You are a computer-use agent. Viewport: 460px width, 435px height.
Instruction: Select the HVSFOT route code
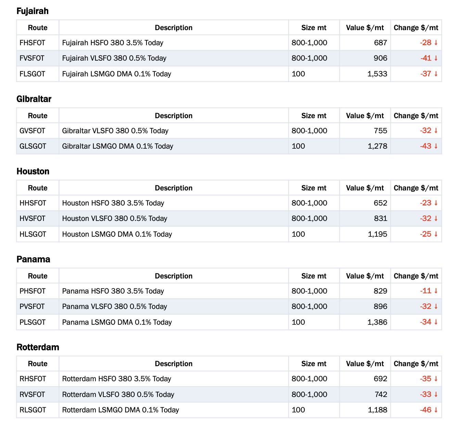coord(33,219)
